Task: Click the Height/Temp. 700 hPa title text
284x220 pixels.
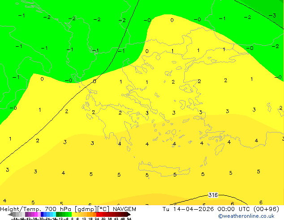Action: pos(35,209)
